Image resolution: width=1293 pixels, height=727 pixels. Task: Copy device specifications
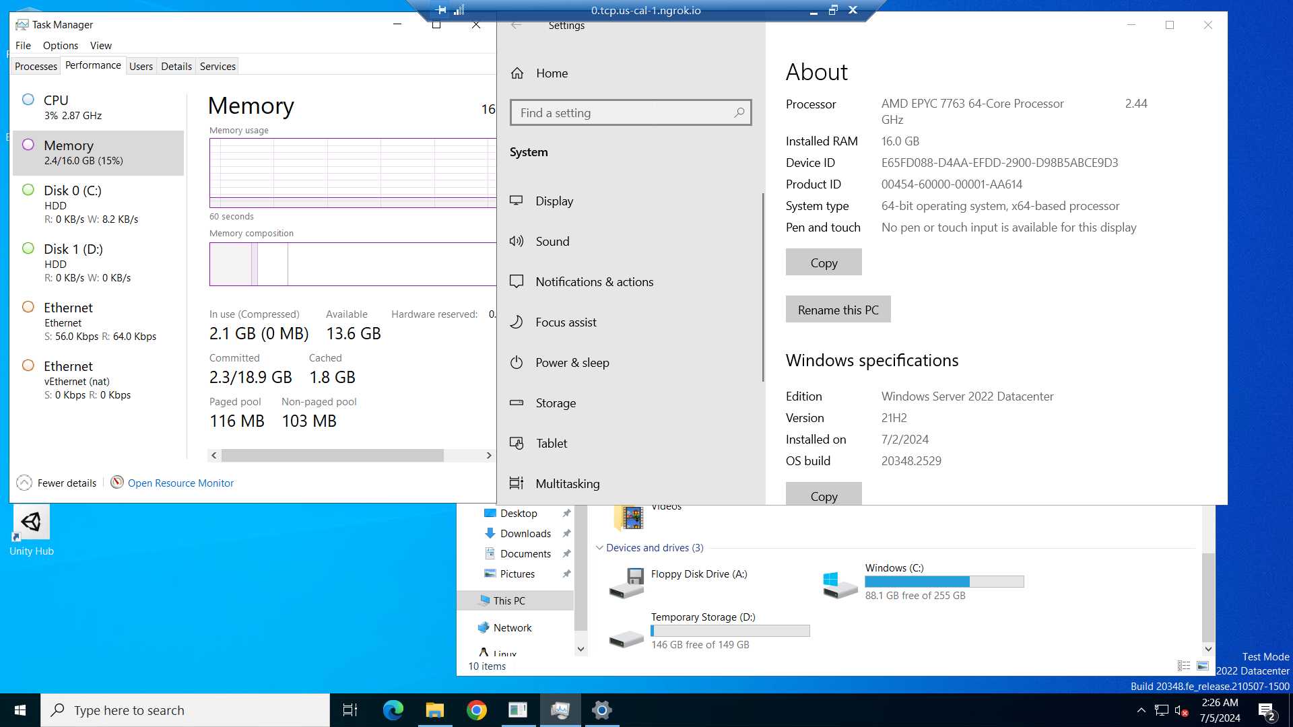pyautogui.click(x=824, y=263)
